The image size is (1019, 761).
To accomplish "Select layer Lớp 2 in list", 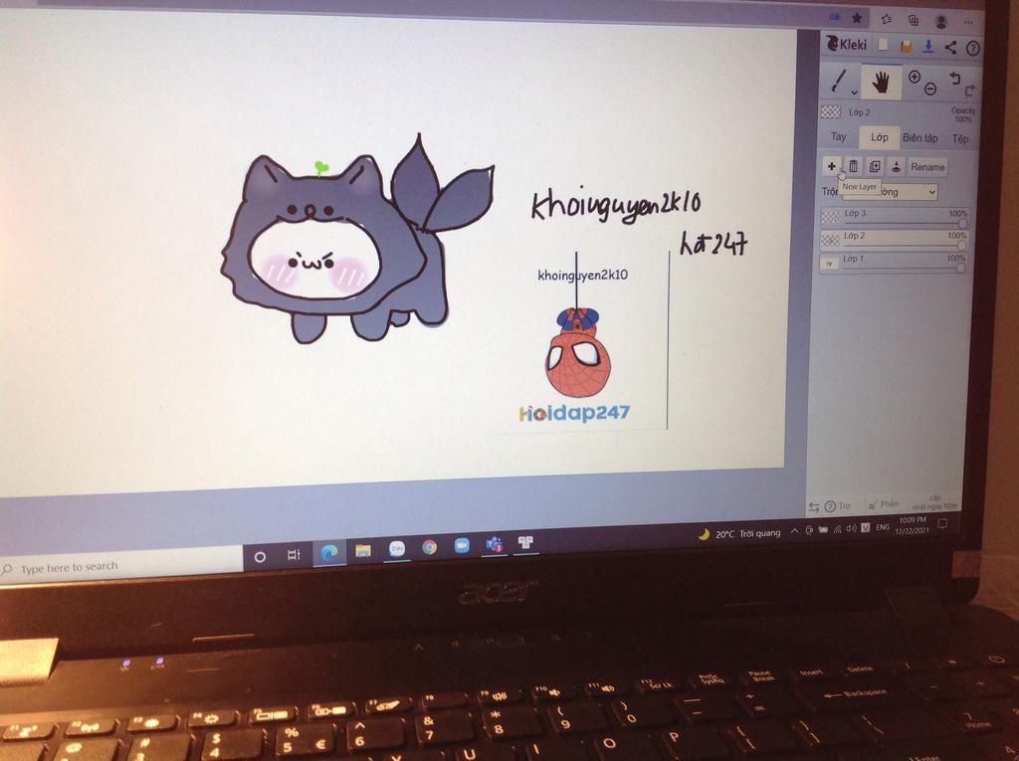I will [x=895, y=239].
